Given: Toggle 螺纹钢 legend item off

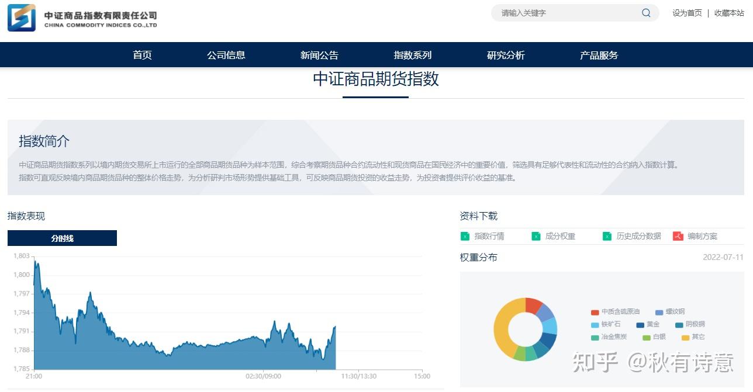Looking at the screenshot, I should pos(672,311).
